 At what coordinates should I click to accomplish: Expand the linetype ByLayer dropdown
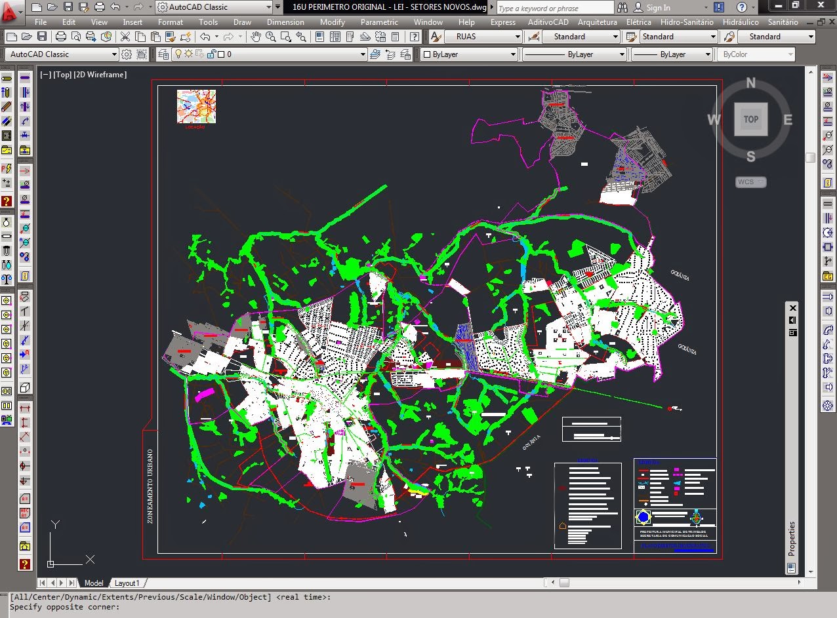tap(621, 54)
